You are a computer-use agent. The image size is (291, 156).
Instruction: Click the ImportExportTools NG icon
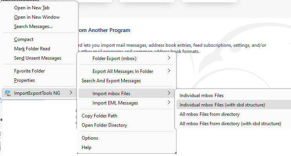7,93
